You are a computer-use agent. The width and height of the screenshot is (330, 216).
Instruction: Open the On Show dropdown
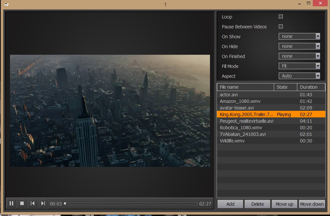click(x=299, y=36)
